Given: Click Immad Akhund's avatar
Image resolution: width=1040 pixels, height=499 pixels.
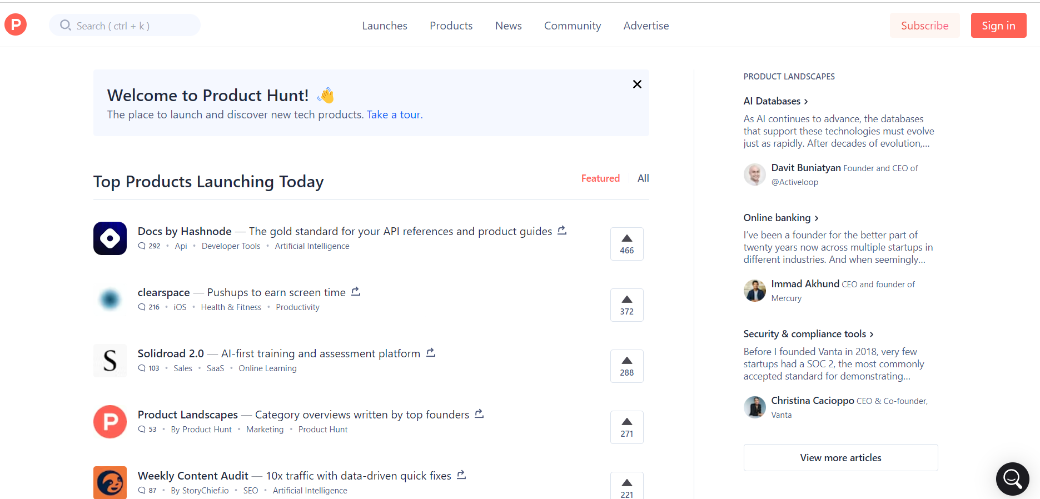Looking at the screenshot, I should point(755,291).
